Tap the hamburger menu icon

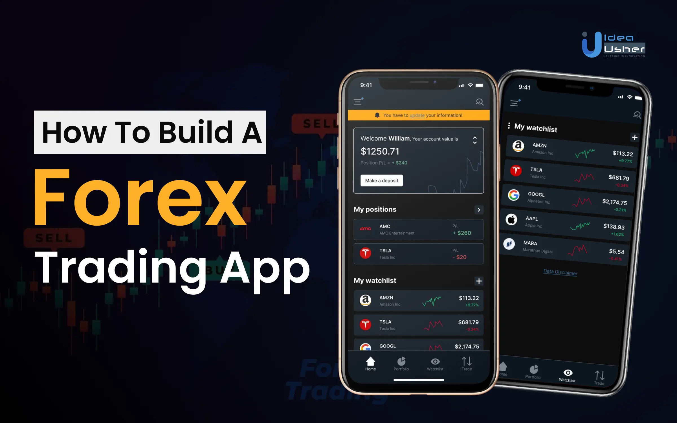tap(359, 102)
